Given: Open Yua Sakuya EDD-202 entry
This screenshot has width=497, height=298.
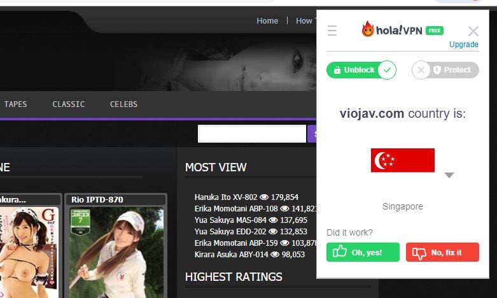Looking at the screenshot, I should point(230,231).
